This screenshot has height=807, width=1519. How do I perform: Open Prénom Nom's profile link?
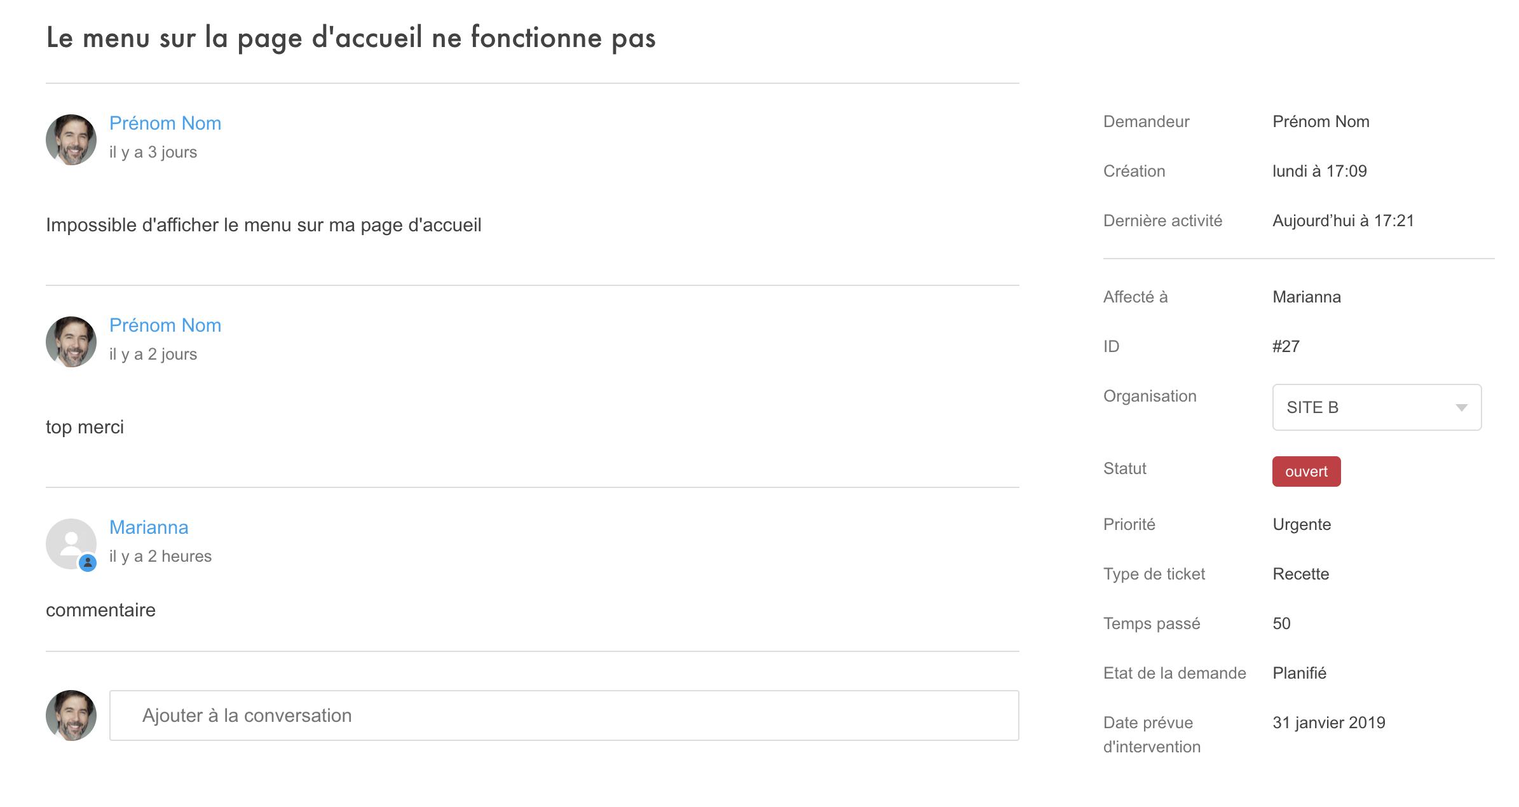[x=165, y=123]
